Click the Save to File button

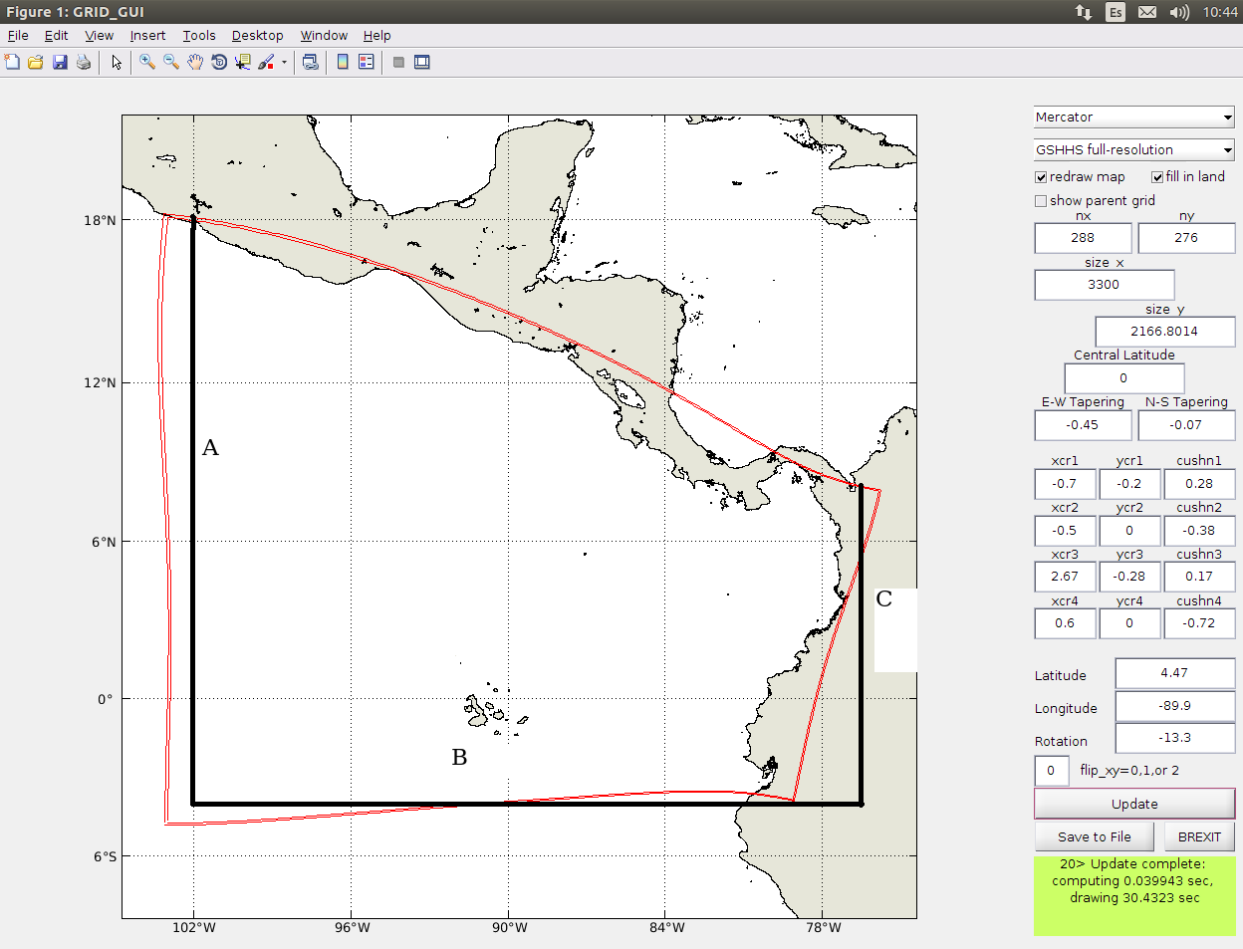[1094, 836]
